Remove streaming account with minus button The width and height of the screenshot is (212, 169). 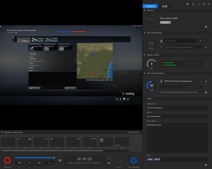206,41
